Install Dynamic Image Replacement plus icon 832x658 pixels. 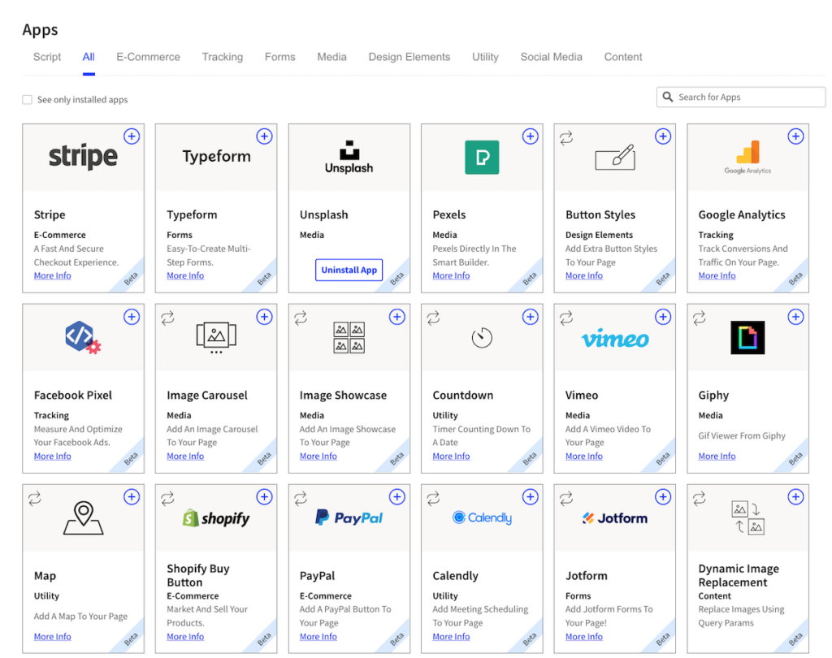(x=795, y=497)
